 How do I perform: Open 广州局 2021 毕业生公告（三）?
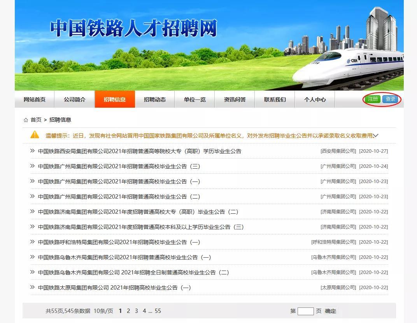pyautogui.click(x=119, y=166)
